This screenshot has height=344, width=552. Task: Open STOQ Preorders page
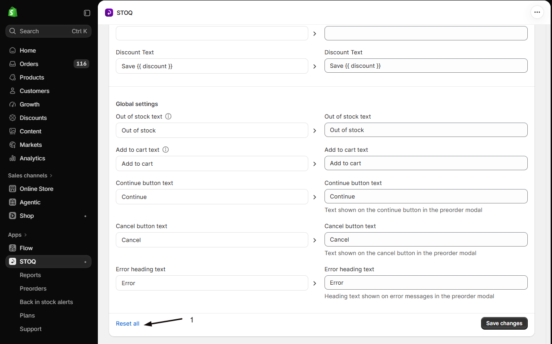coord(33,288)
